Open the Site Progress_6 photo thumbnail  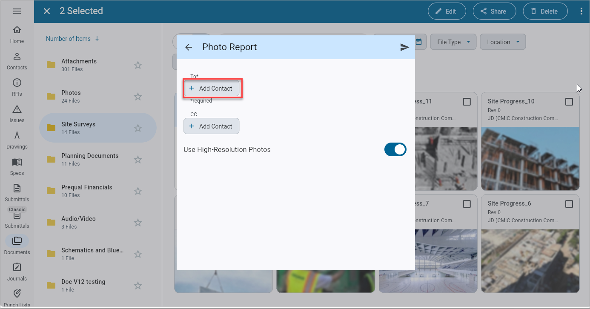coord(530,261)
